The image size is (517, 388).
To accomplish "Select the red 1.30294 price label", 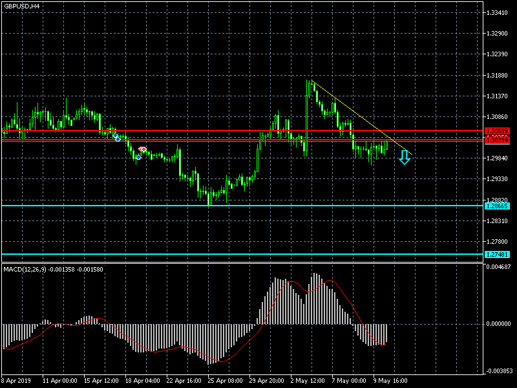I will pyautogui.click(x=497, y=140).
